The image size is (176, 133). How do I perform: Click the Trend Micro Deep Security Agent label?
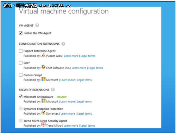point(45,121)
